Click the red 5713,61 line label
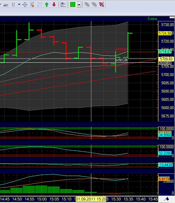This screenshot has width=175, height=203. 121,49
